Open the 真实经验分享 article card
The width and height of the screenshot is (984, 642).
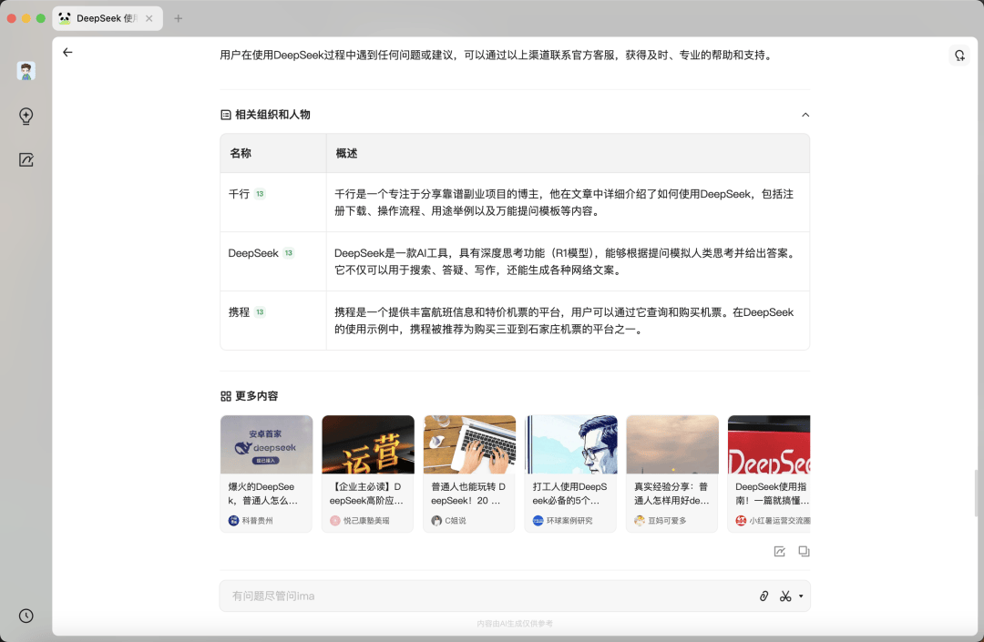click(x=672, y=474)
